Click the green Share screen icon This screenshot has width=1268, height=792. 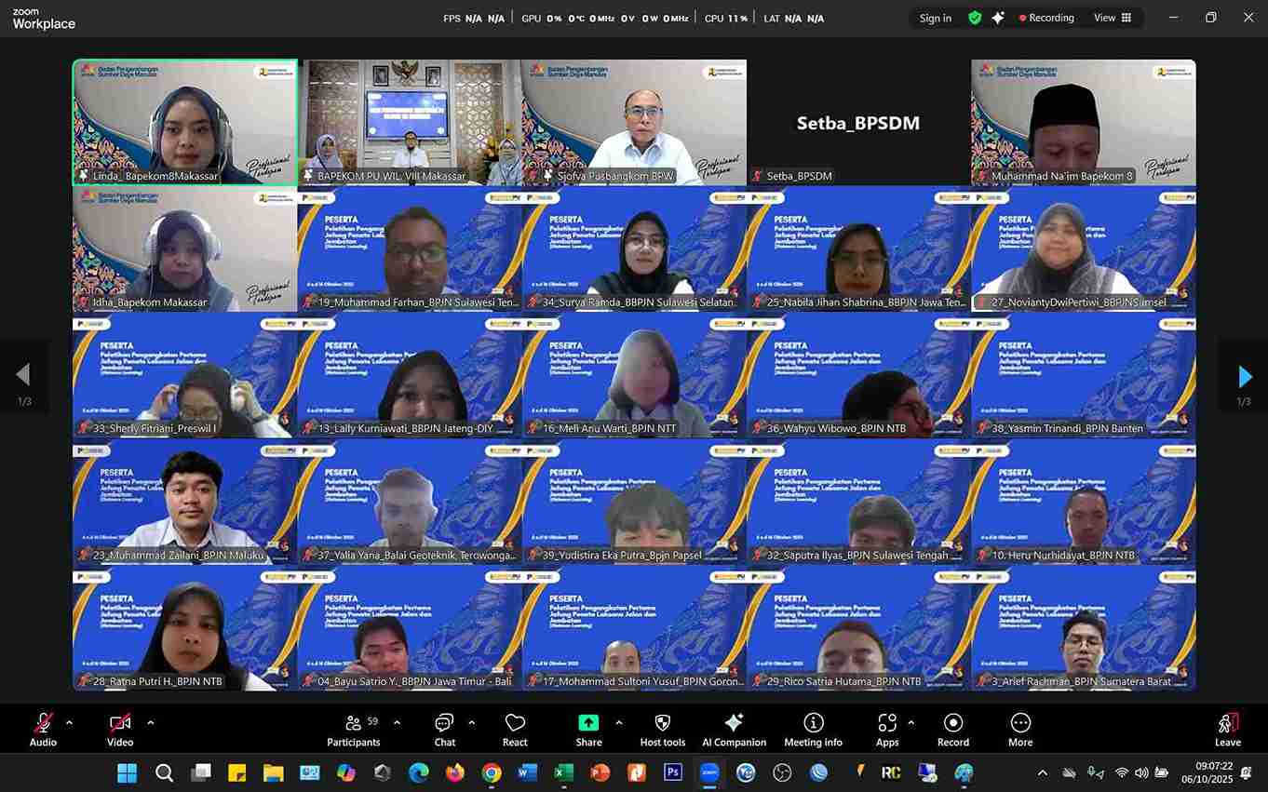coord(588,723)
